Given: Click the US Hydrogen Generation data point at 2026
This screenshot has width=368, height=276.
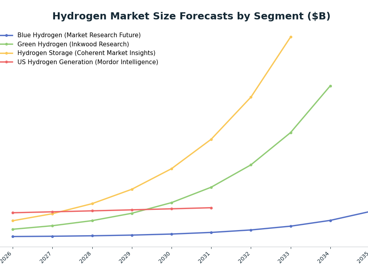Looking at the screenshot, I should (x=13, y=213).
